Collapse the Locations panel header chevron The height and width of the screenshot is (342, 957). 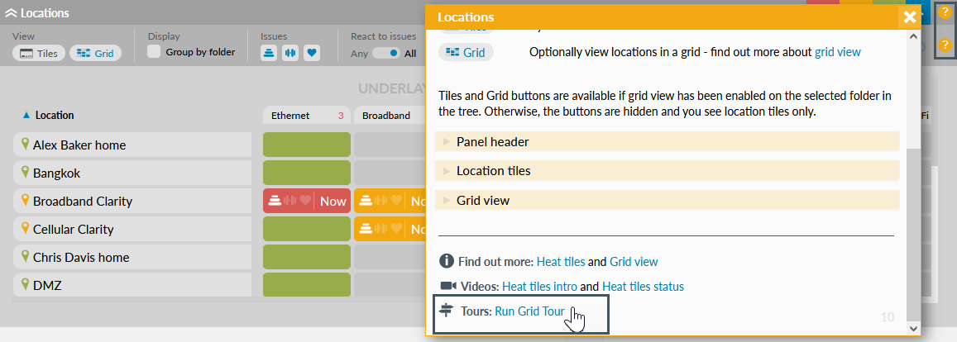(x=11, y=13)
